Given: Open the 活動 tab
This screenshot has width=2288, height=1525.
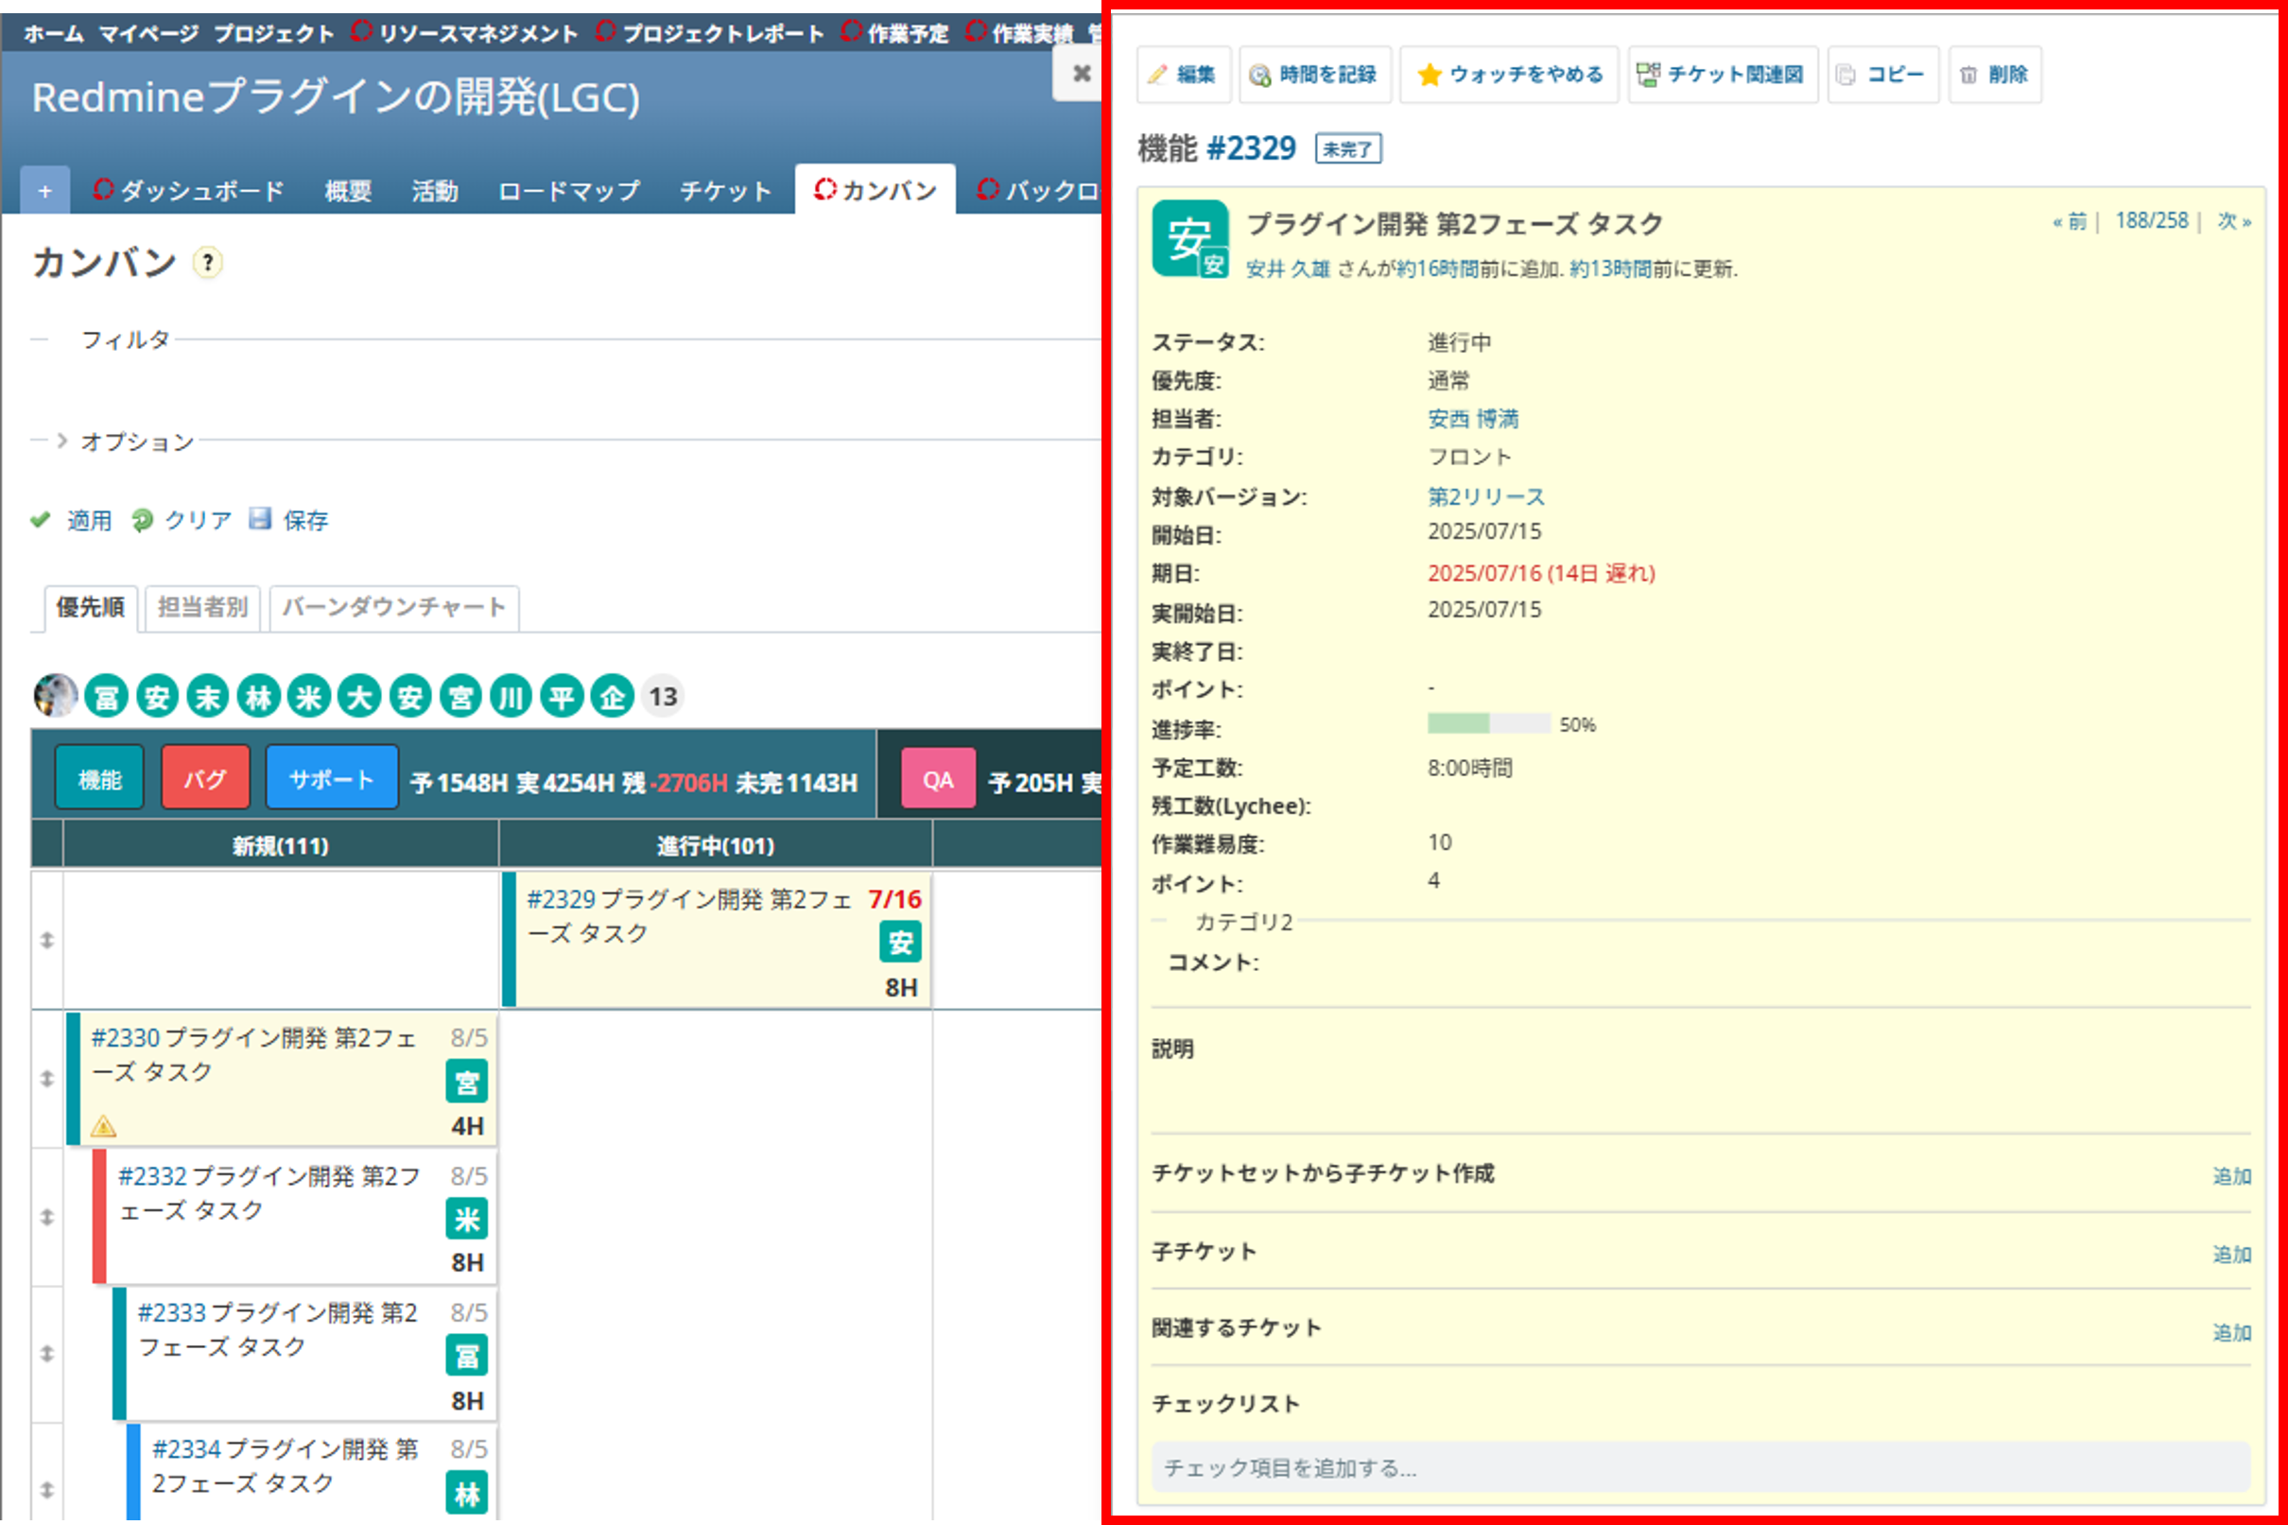Looking at the screenshot, I should point(435,191).
